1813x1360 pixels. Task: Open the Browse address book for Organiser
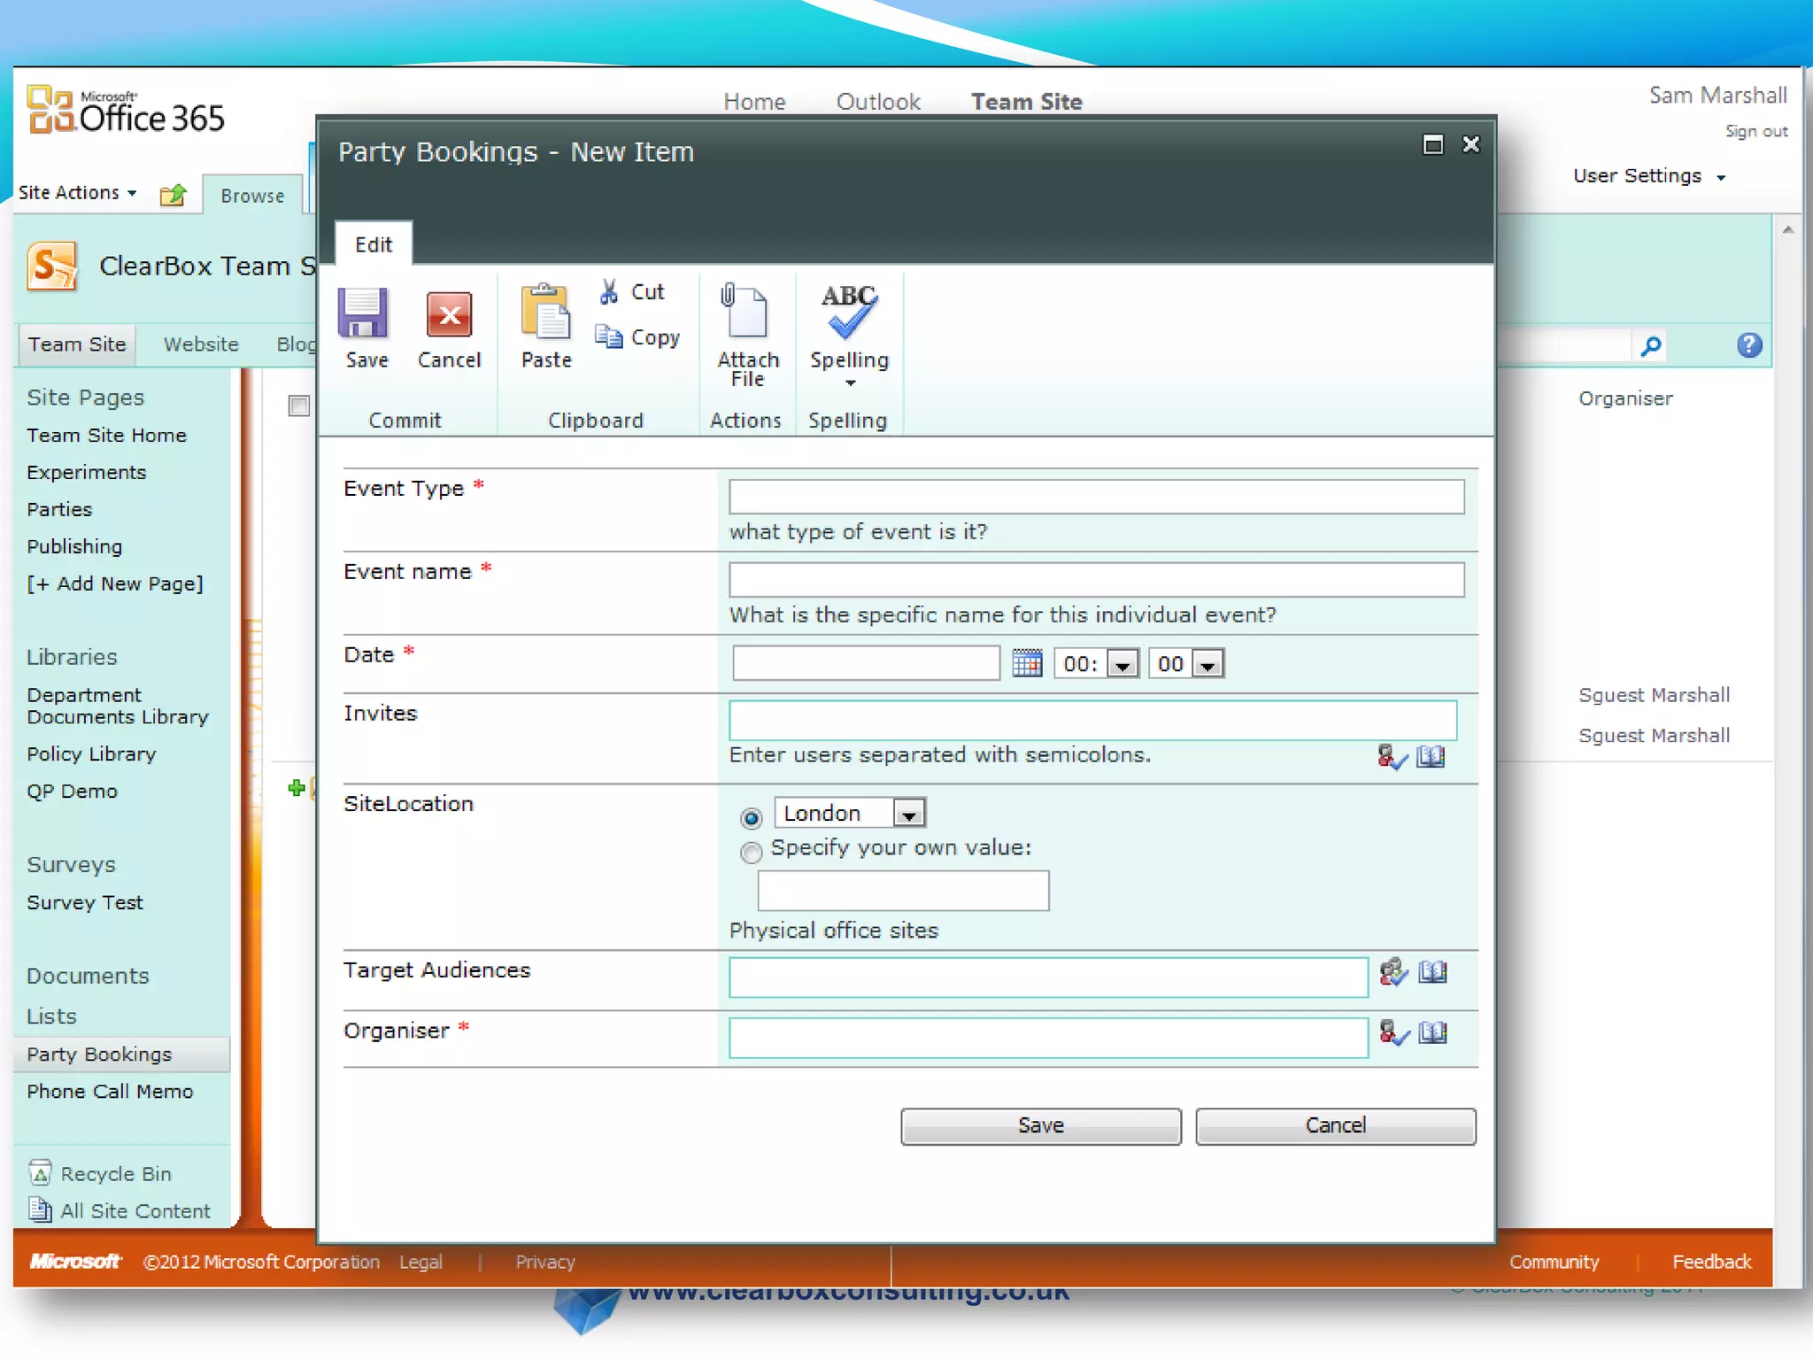coord(1433,1032)
